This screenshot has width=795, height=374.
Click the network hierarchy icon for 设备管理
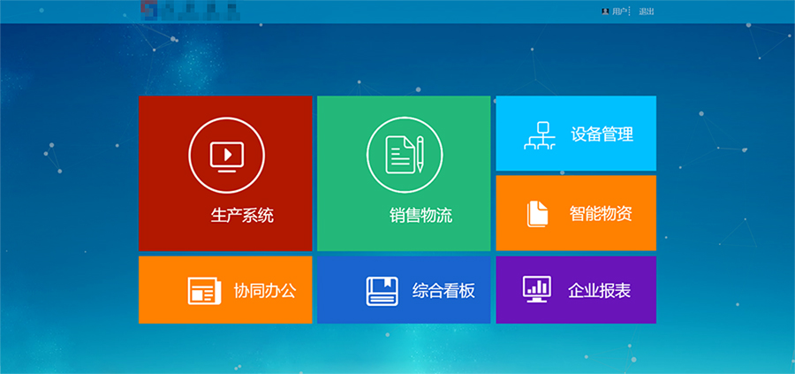pyautogui.click(x=538, y=135)
